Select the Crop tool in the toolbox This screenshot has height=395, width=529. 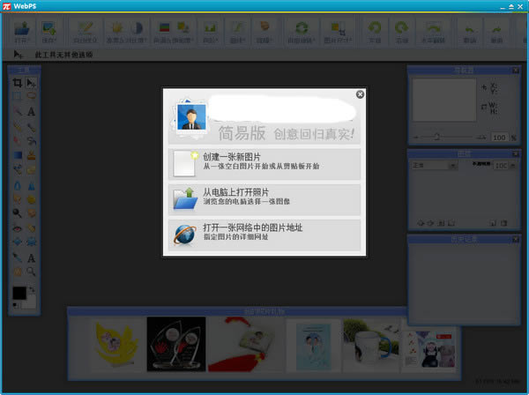17,83
